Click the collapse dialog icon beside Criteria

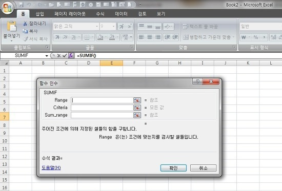pyautogui.click(x=137, y=108)
